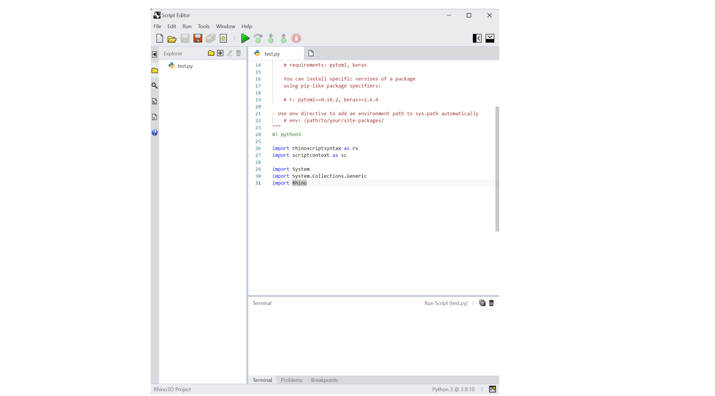This screenshot has width=715, height=396.
Task: Toggle the left side panel visibility
Action: tap(477, 38)
